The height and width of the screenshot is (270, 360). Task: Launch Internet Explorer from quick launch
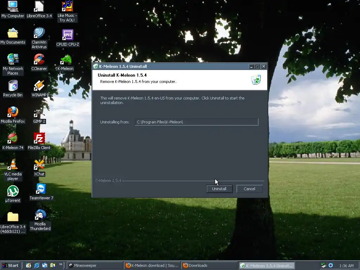[x=37, y=265]
